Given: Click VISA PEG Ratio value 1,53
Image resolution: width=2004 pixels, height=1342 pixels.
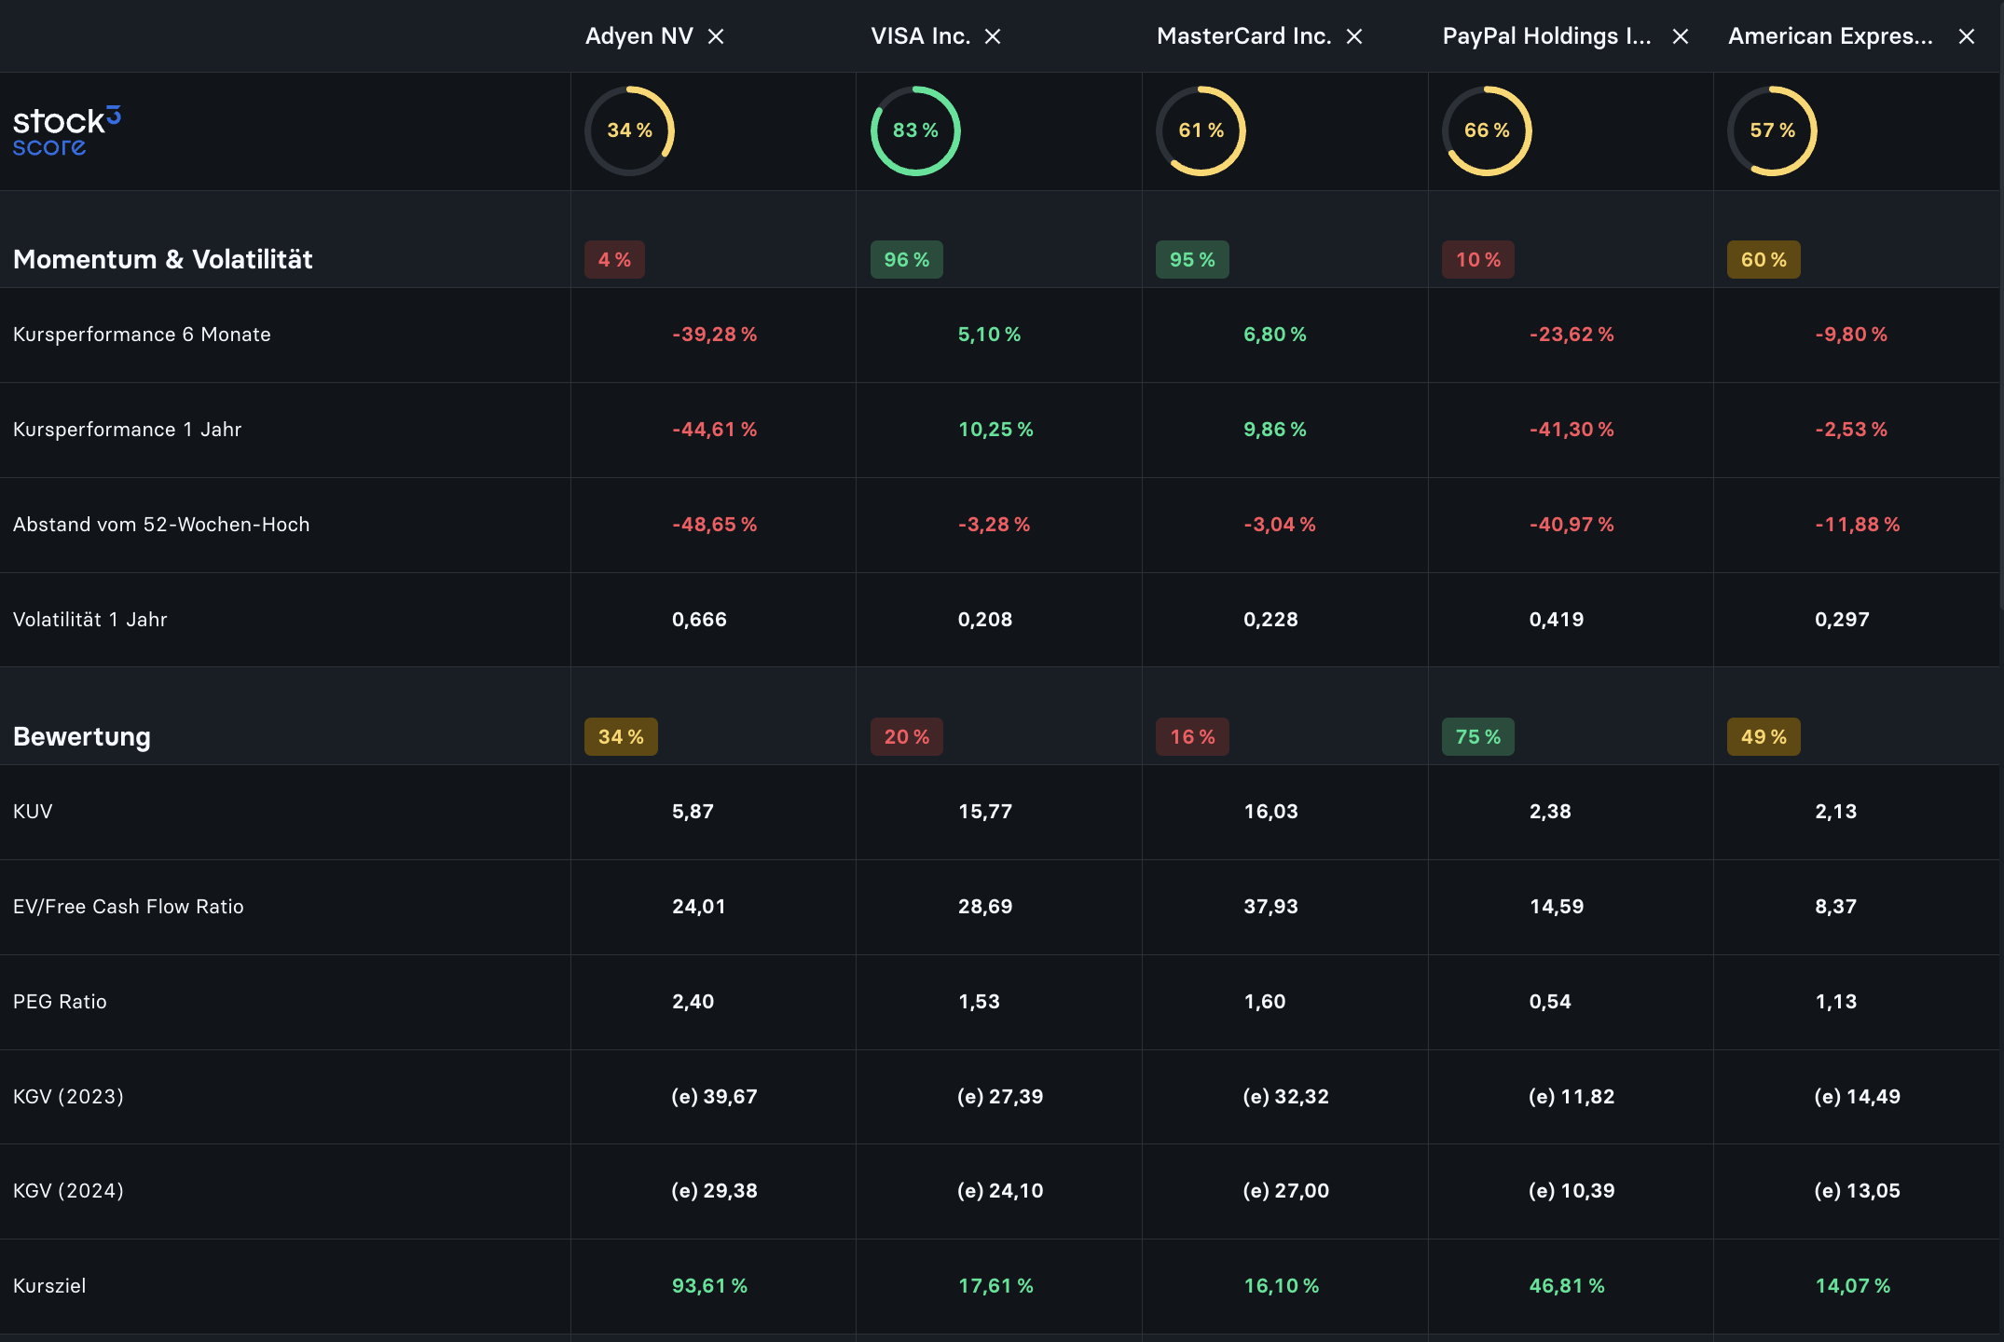Looking at the screenshot, I should click(x=979, y=1002).
